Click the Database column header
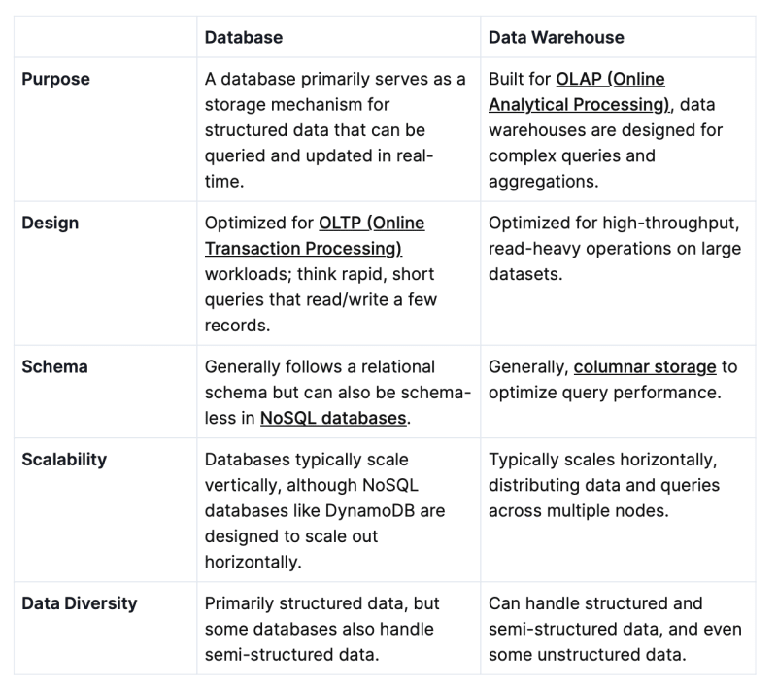777x688 pixels. coord(244,38)
